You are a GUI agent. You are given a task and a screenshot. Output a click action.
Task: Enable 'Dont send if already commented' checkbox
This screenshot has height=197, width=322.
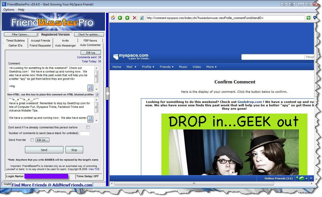[x=88, y=127]
